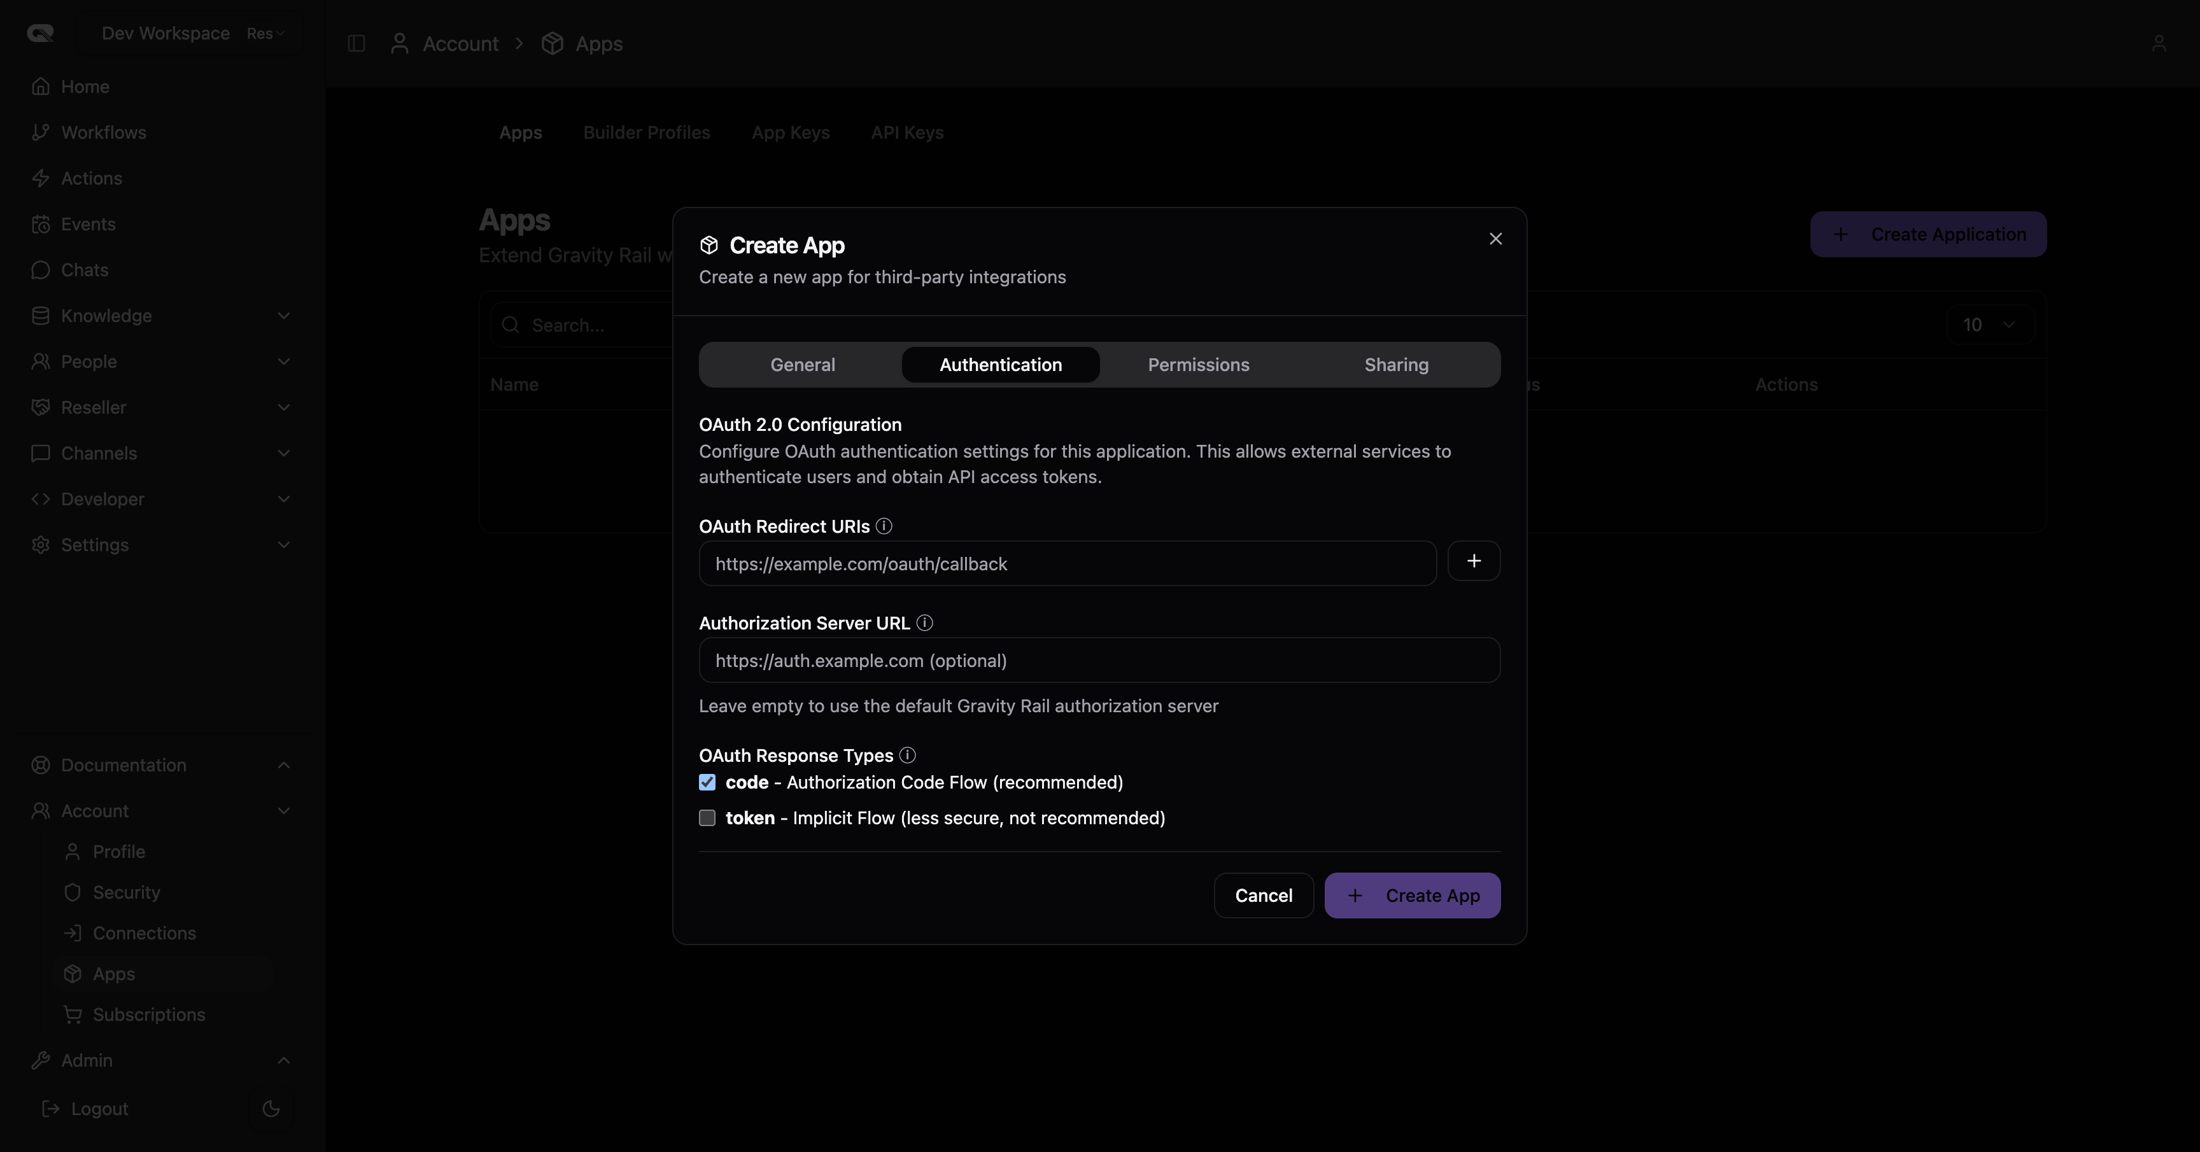Viewport: 2200px width, 1152px height.
Task: Click the Admin wrench icon
Action: coord(40,1060)
